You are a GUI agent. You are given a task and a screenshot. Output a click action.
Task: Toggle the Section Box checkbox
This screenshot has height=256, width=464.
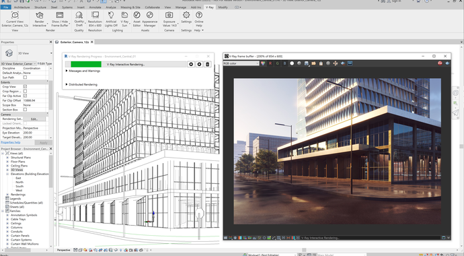(25, 110)
